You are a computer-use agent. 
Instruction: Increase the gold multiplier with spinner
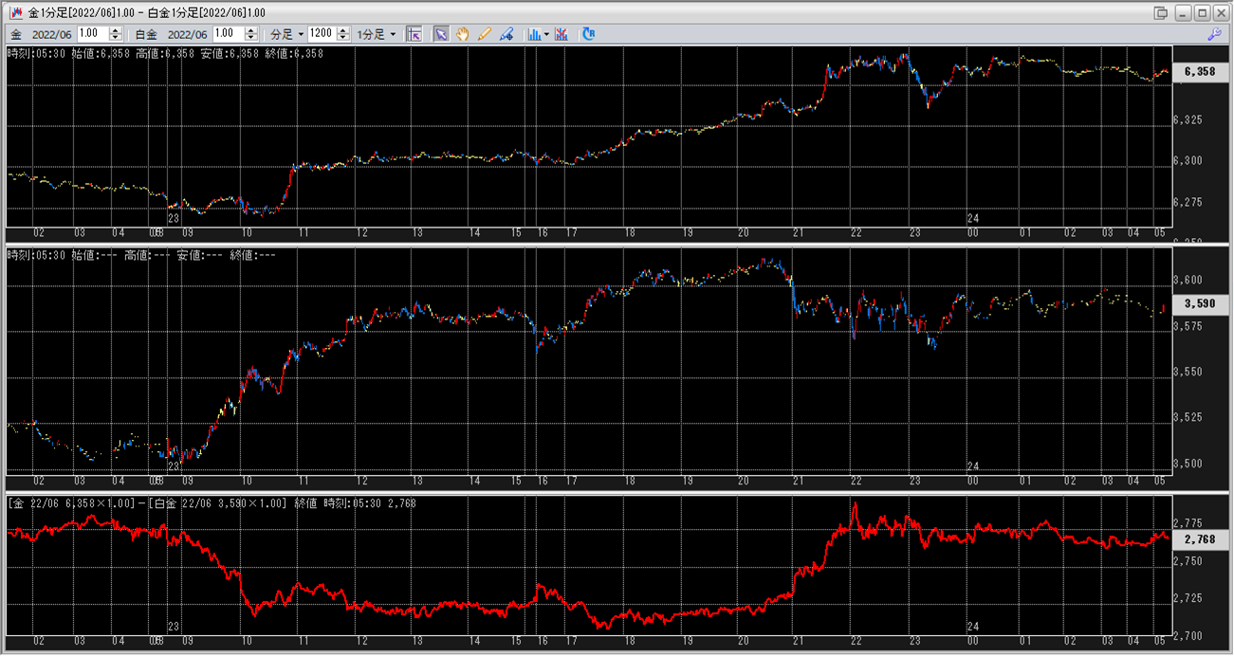[116, 30]
